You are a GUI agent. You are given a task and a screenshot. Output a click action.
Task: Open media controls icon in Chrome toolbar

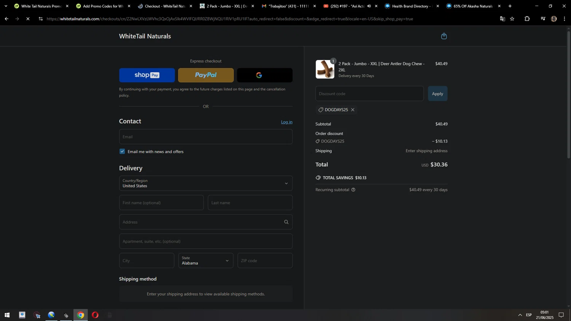[543, 19]
